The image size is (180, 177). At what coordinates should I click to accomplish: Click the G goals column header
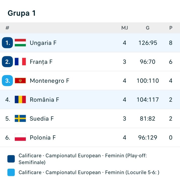click(x=148, y=28)
